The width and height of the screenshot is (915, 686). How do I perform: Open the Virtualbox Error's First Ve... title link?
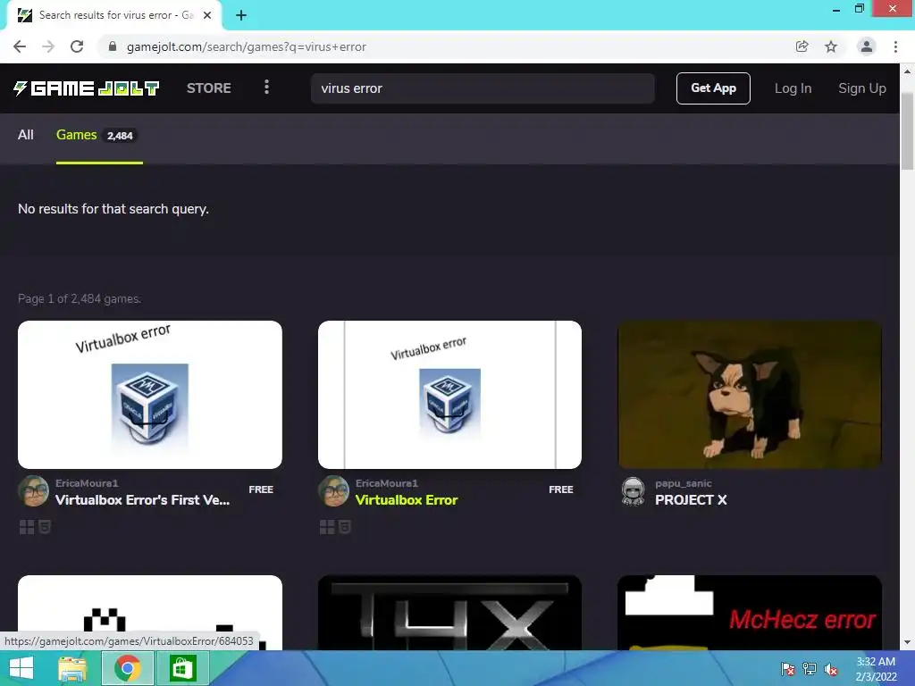tap(142, 500)
